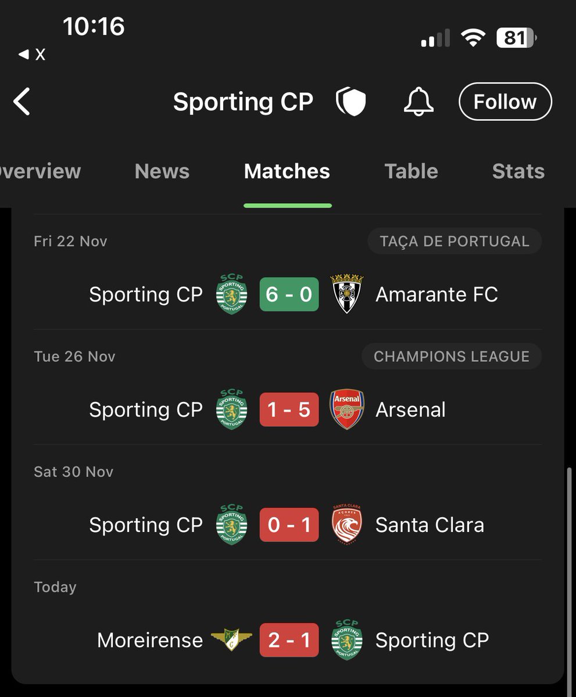
Task: Open the 1 - 5 Arsenal match score
Action: click(289, 409)
